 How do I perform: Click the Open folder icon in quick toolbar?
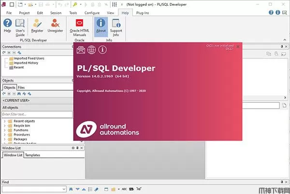click(30, 4)
